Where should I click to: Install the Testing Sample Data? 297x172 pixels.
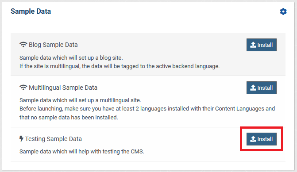coord(262,139)
